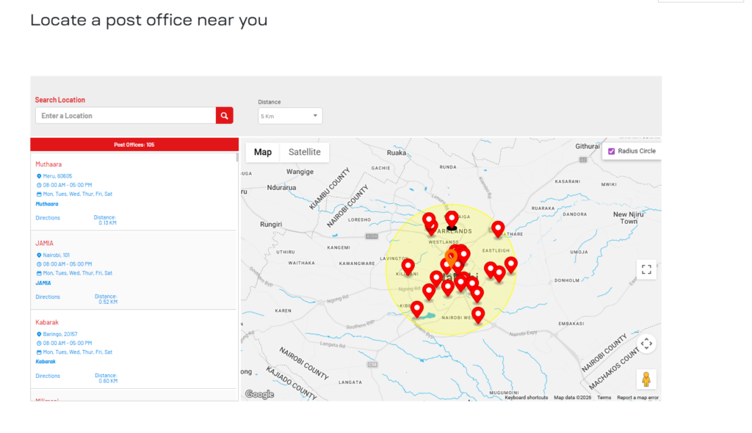Click the Google logo on map
752x433 pixels.
coord(259,394)
